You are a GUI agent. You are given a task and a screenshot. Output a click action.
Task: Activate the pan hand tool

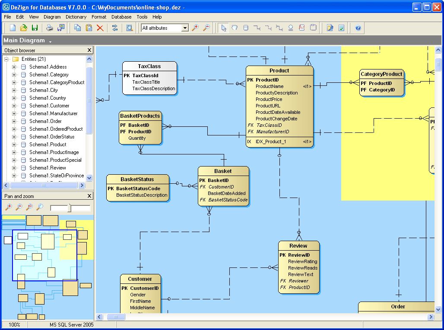click(x=235, y=28)
